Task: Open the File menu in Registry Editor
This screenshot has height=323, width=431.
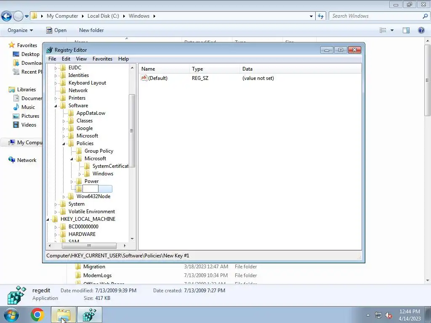Action: [52, 59]
